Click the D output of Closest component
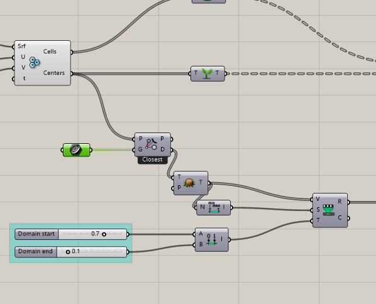Viewport: 376px width, 304px height. (163, 149)
